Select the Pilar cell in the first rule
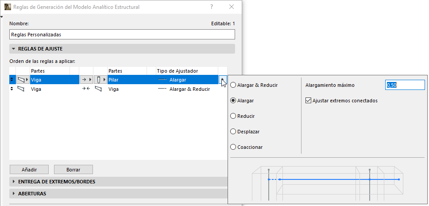 [x=127, y=80]
